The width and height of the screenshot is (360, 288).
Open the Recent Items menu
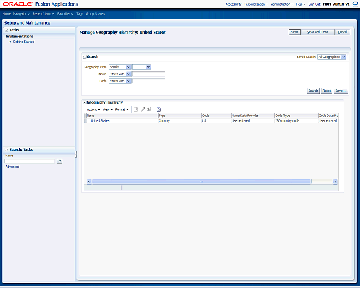pos(43,14)
